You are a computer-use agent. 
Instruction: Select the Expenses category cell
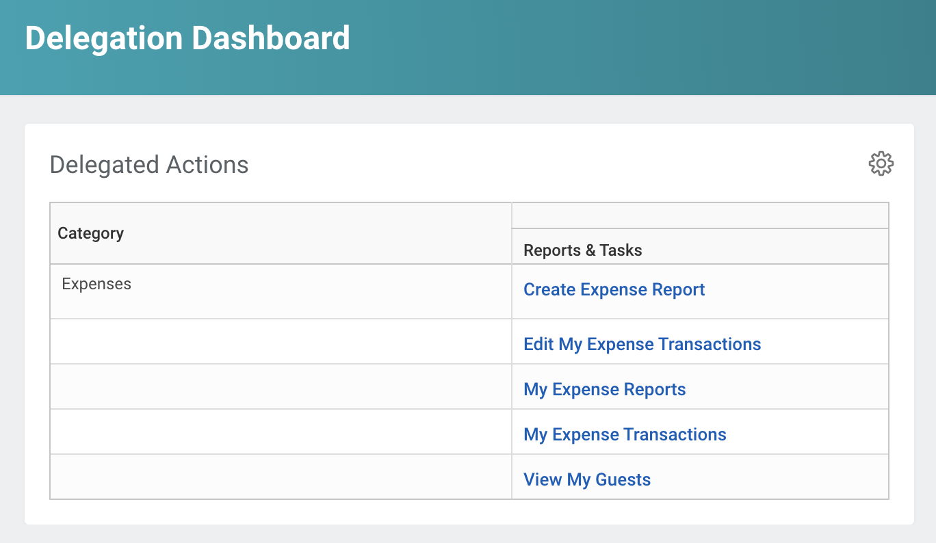click(281, 291)
